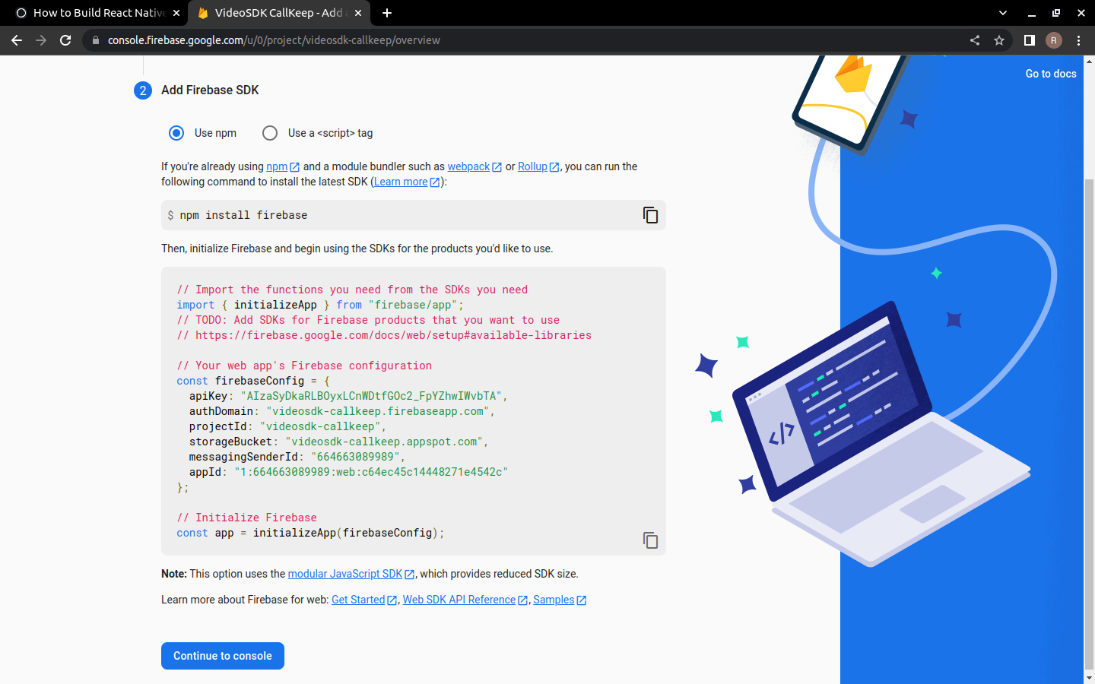The height and width of the screenshot is (684, 1095).
Task: Select the Use npm radio option
Action: click(x=176, y=133)
